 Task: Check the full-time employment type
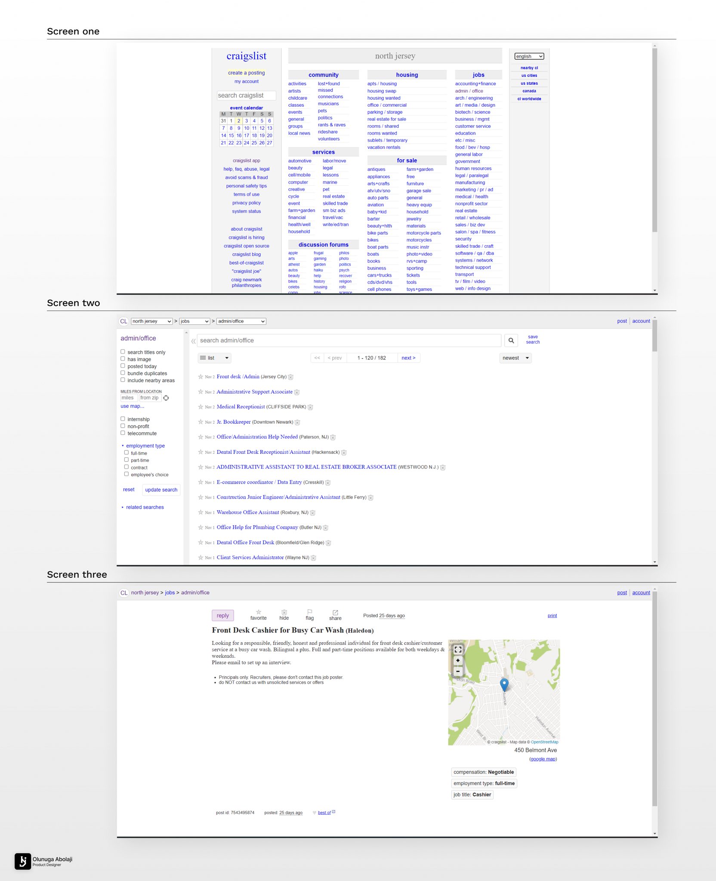[127, 453]
